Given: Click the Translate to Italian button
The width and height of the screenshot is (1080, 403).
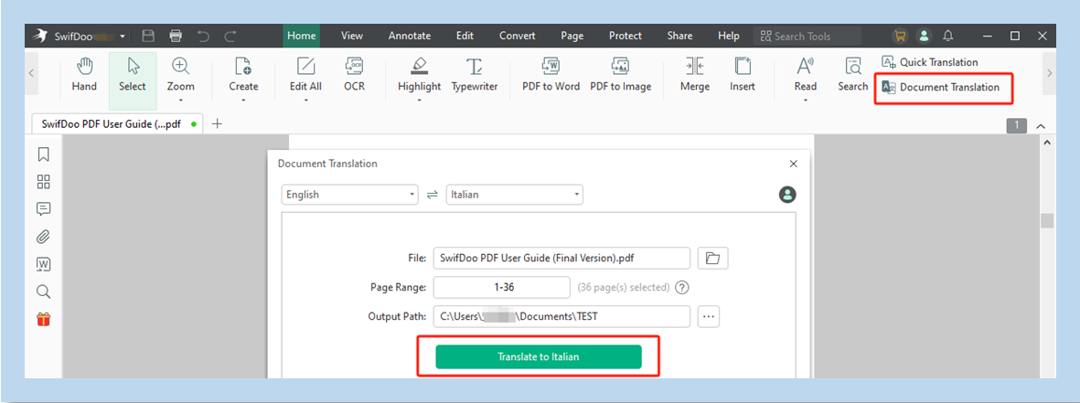Looking at the screenshot, I should click(x=539, y=357).
